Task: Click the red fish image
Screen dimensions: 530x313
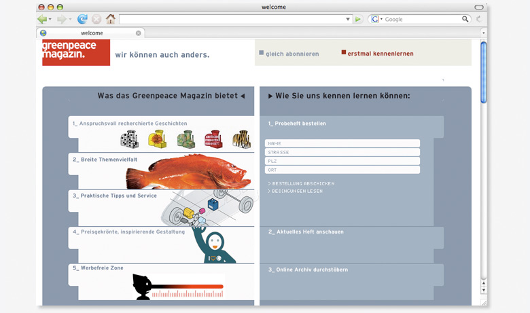Action: (189, 172)
